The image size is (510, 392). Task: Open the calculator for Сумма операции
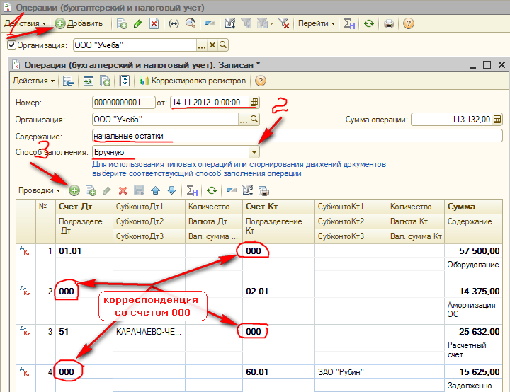click(x=497, y=120)
